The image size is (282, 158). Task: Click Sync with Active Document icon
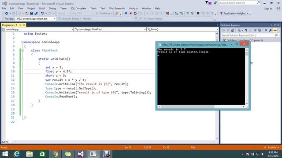[246, 30]
